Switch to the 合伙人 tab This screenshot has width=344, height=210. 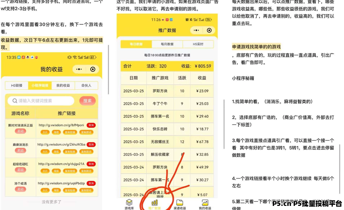pos(86,86)
